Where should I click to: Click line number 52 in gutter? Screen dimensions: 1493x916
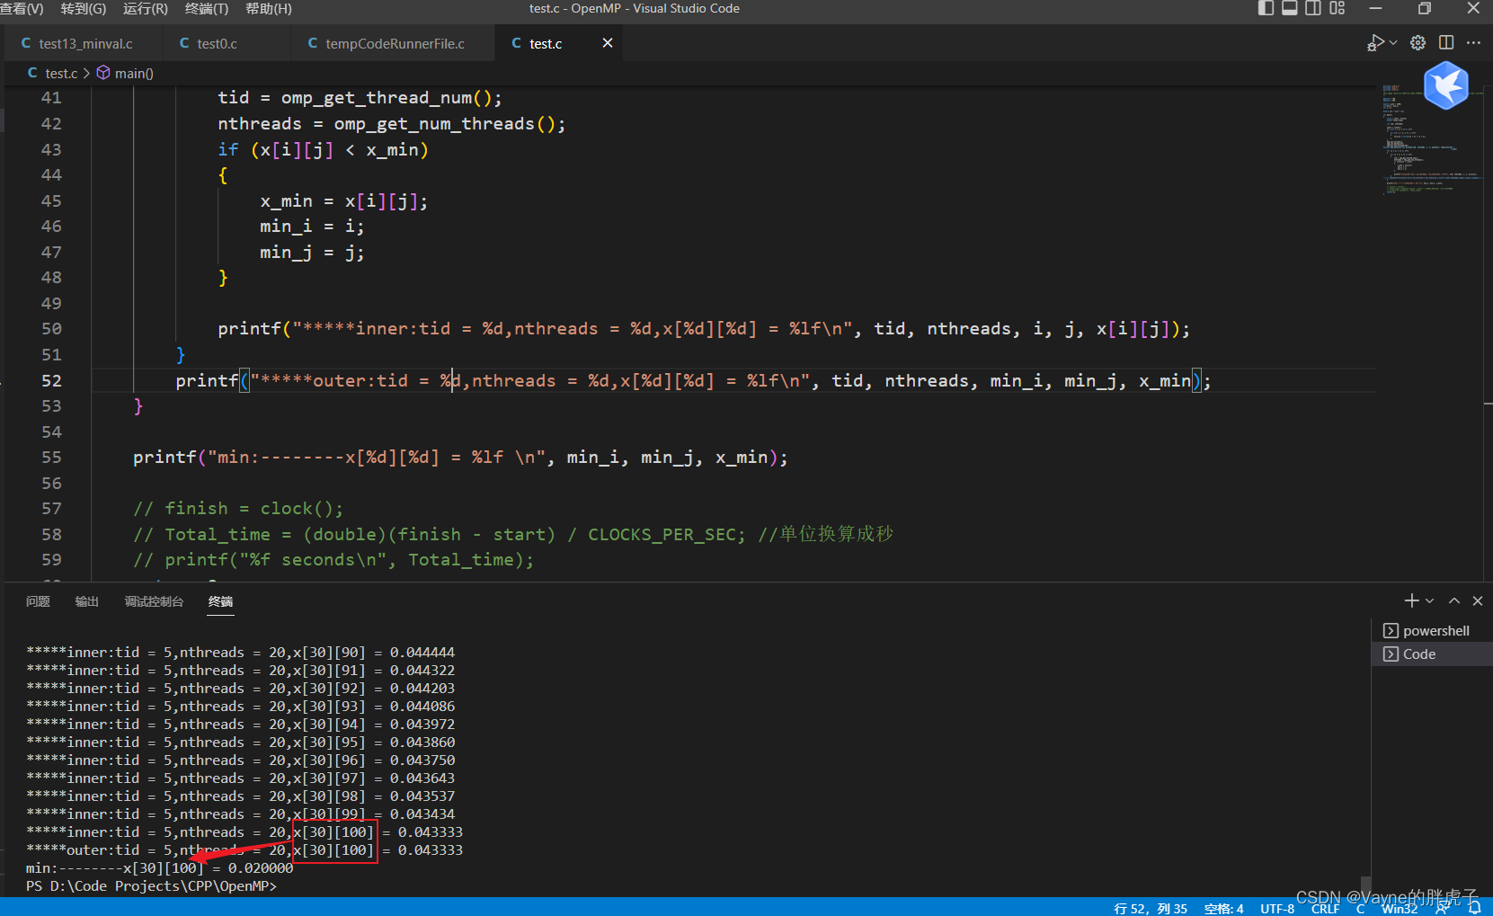51,381
